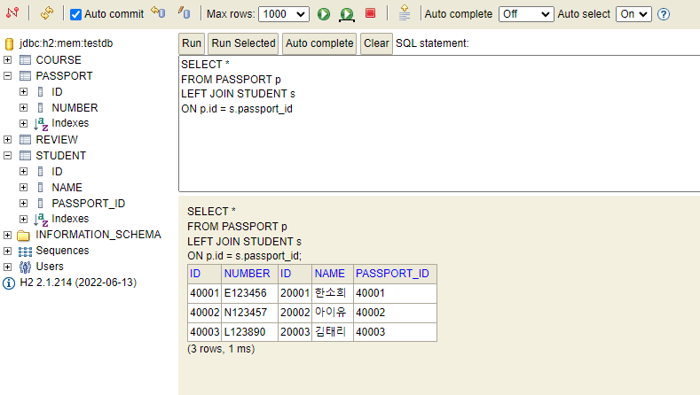700x395 pixels.
Task: Click the PASSPORT_ID header in results
Action: [x=392, y=274]
